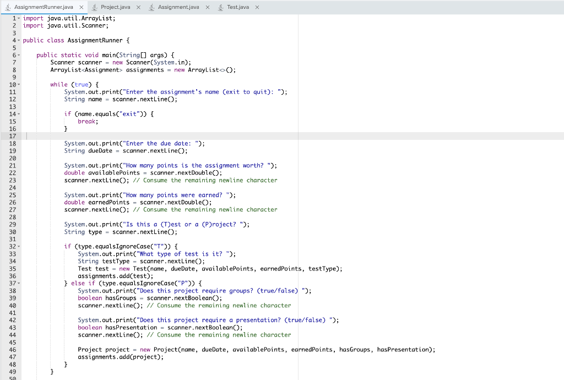The height and width of the screenshot is (380, 564).
Task: Collapse the Test type if block fold marker
Action: click(18, 246)
